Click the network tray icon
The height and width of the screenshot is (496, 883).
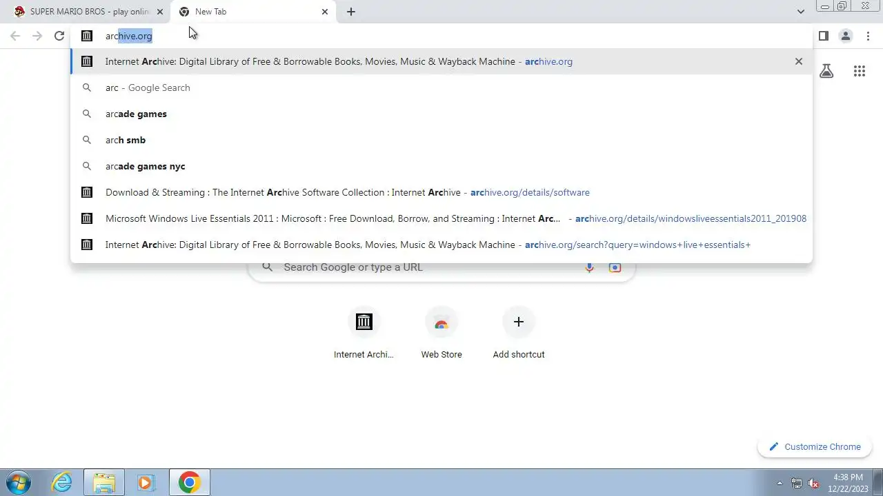point(797,483)
